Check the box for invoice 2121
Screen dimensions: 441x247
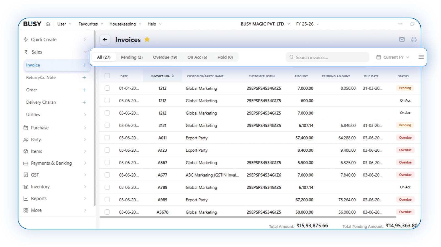pyautogui.click(x=107, y=125)
